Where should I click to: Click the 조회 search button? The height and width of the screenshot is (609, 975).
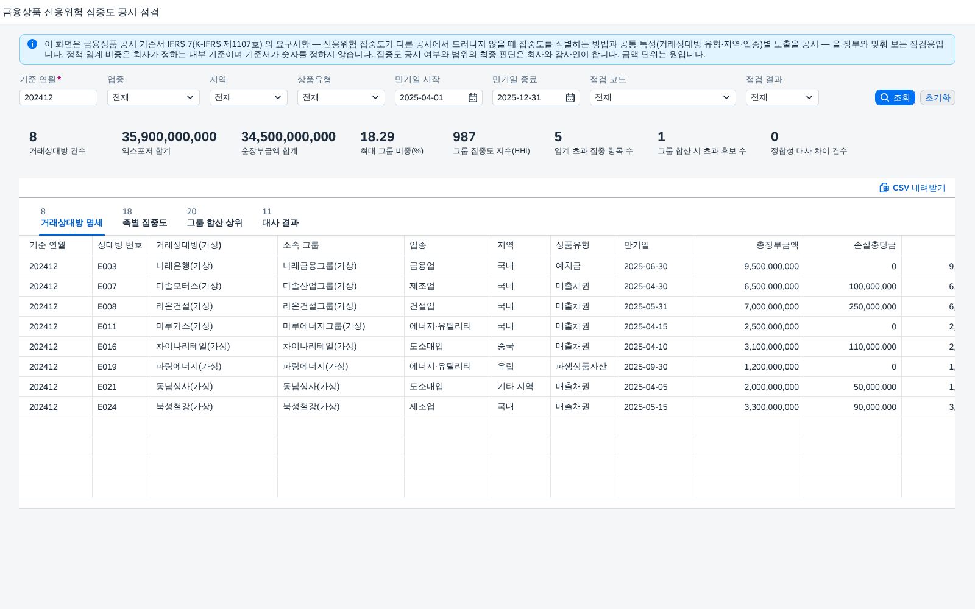pos(895,97)
